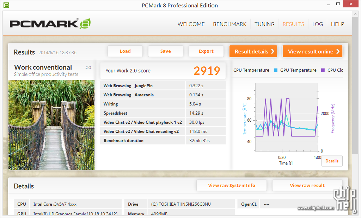Click the CPU Temperature legend label
Screen dimensions: 361x218
click(x=251, y=70)
